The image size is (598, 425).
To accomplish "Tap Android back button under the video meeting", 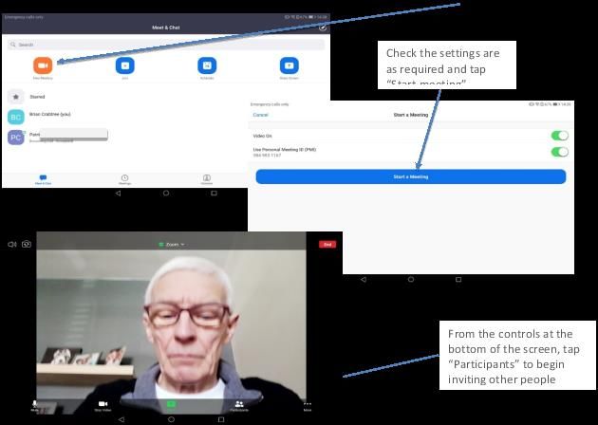I will pyautogui.click(x=121, y=419).
